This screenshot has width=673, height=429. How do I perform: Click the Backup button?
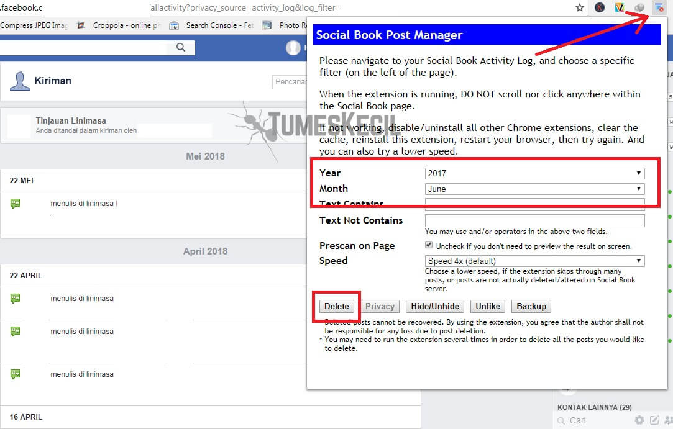(x=531, y=306)
